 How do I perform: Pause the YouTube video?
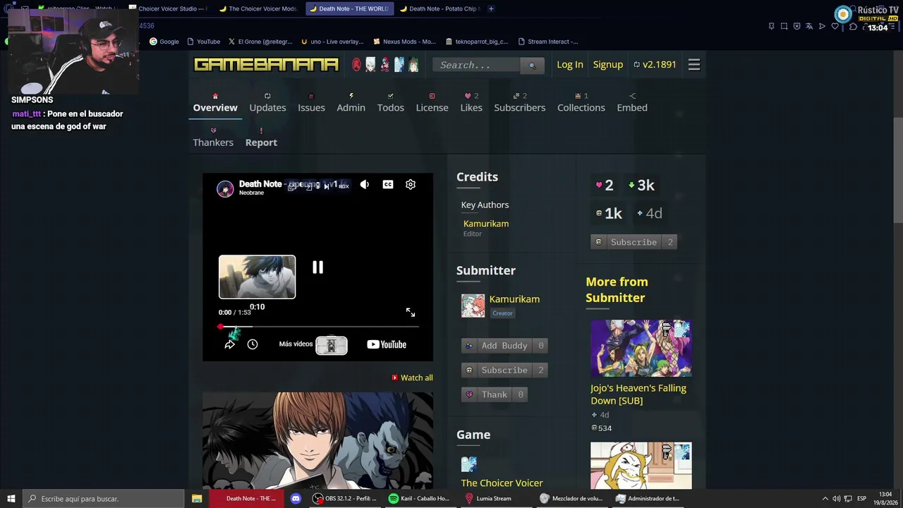click(x=317, y=267)
